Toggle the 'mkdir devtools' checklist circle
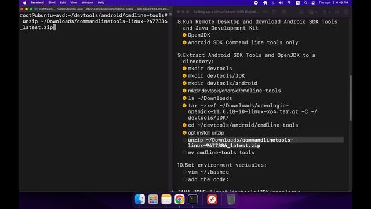Viewport: 371px width, 209px height. pyautogui.click(x=184, y=69)
